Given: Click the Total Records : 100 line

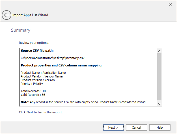Looking at the screenshot, I should coord(34,91).
